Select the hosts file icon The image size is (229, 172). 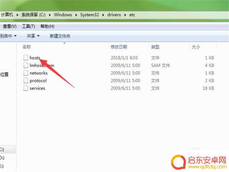[x=26, y=58]
